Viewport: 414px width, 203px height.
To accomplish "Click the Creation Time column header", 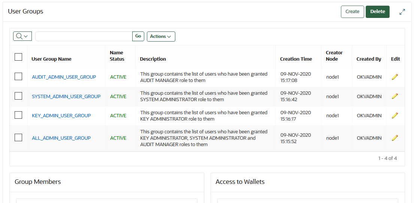I will pyautogui.click(x=296, y=59).
